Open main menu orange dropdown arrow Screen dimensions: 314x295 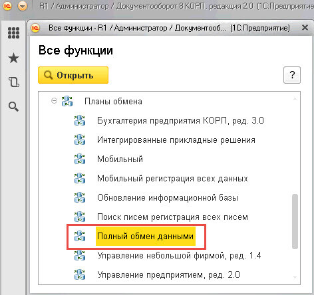tap(23, 6)
